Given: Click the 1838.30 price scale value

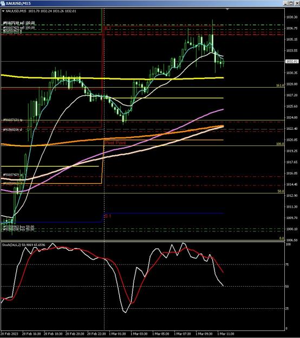Looking at the screenshot, I should coord(292,17).
